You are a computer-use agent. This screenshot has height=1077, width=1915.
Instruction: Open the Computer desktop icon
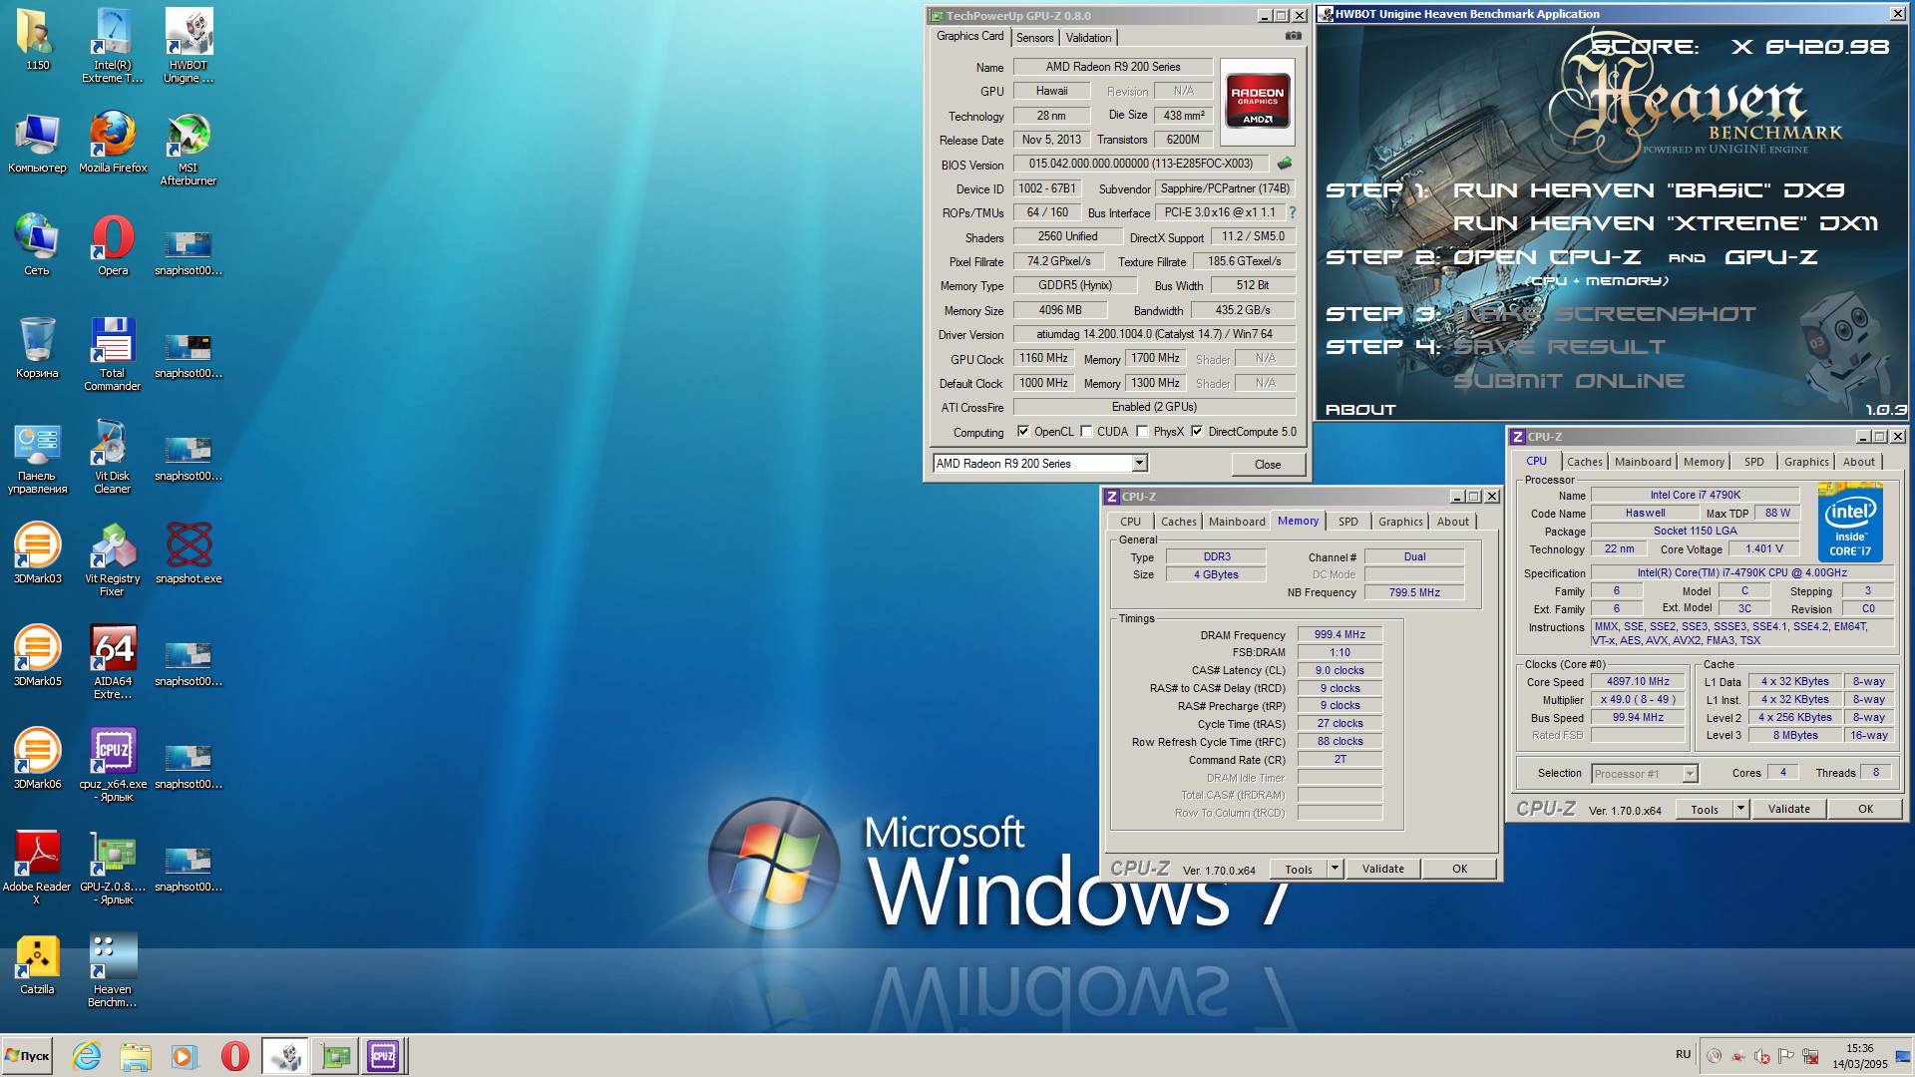(x=37, y=143)
